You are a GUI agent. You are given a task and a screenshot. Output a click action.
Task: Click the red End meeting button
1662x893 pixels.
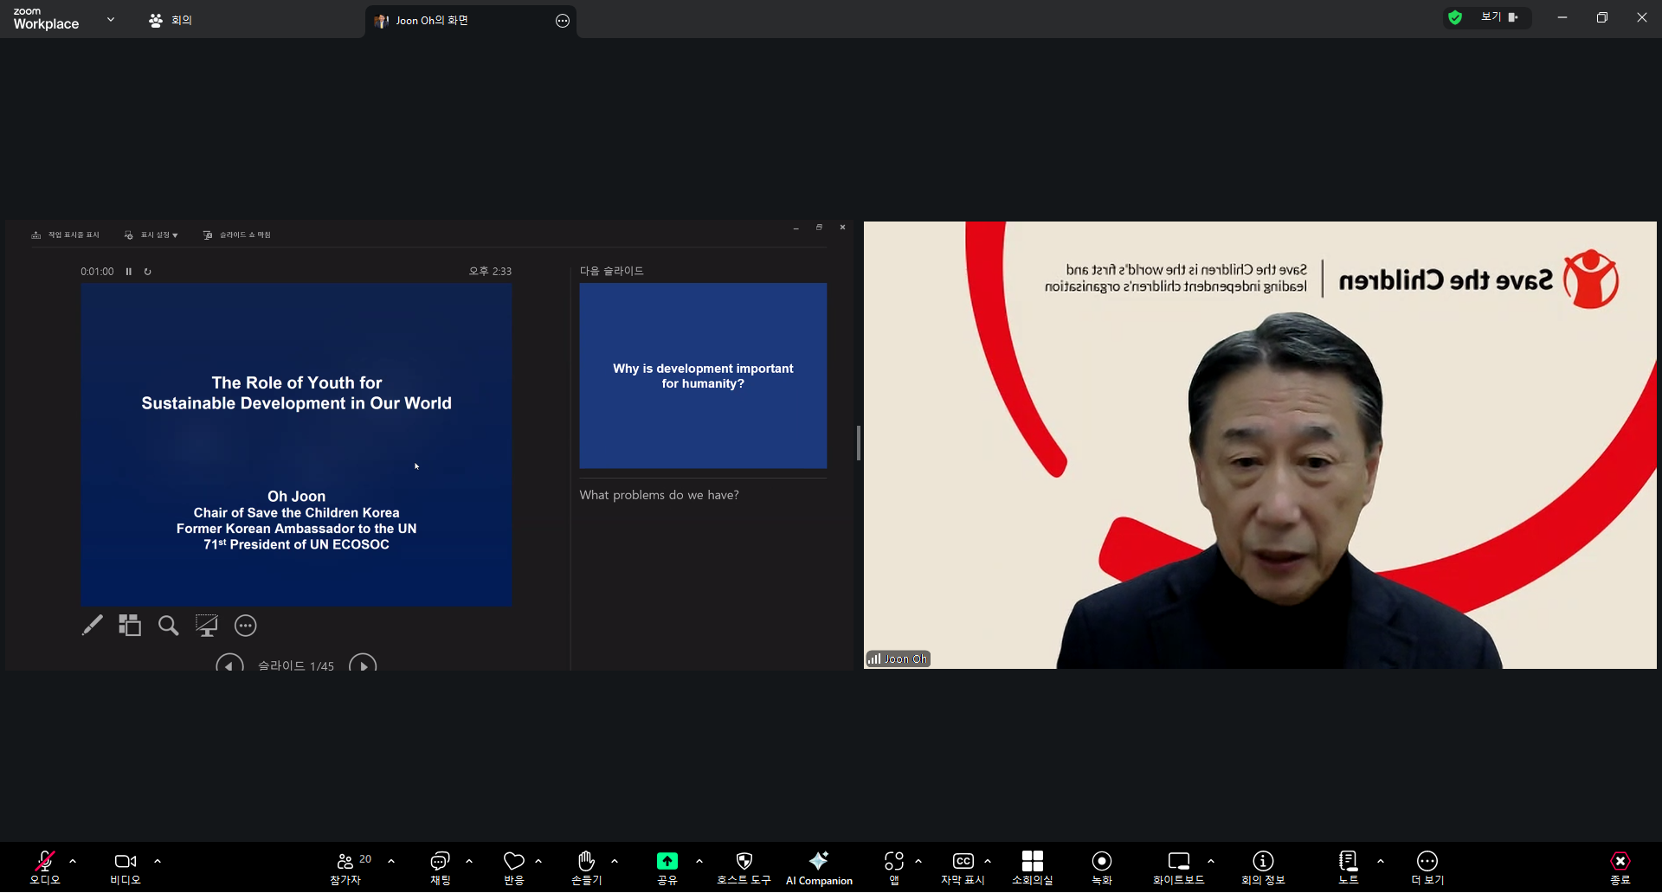coord(1620,861)
